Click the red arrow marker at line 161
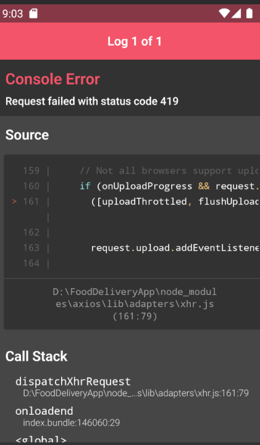 click(x=14, y=201)
